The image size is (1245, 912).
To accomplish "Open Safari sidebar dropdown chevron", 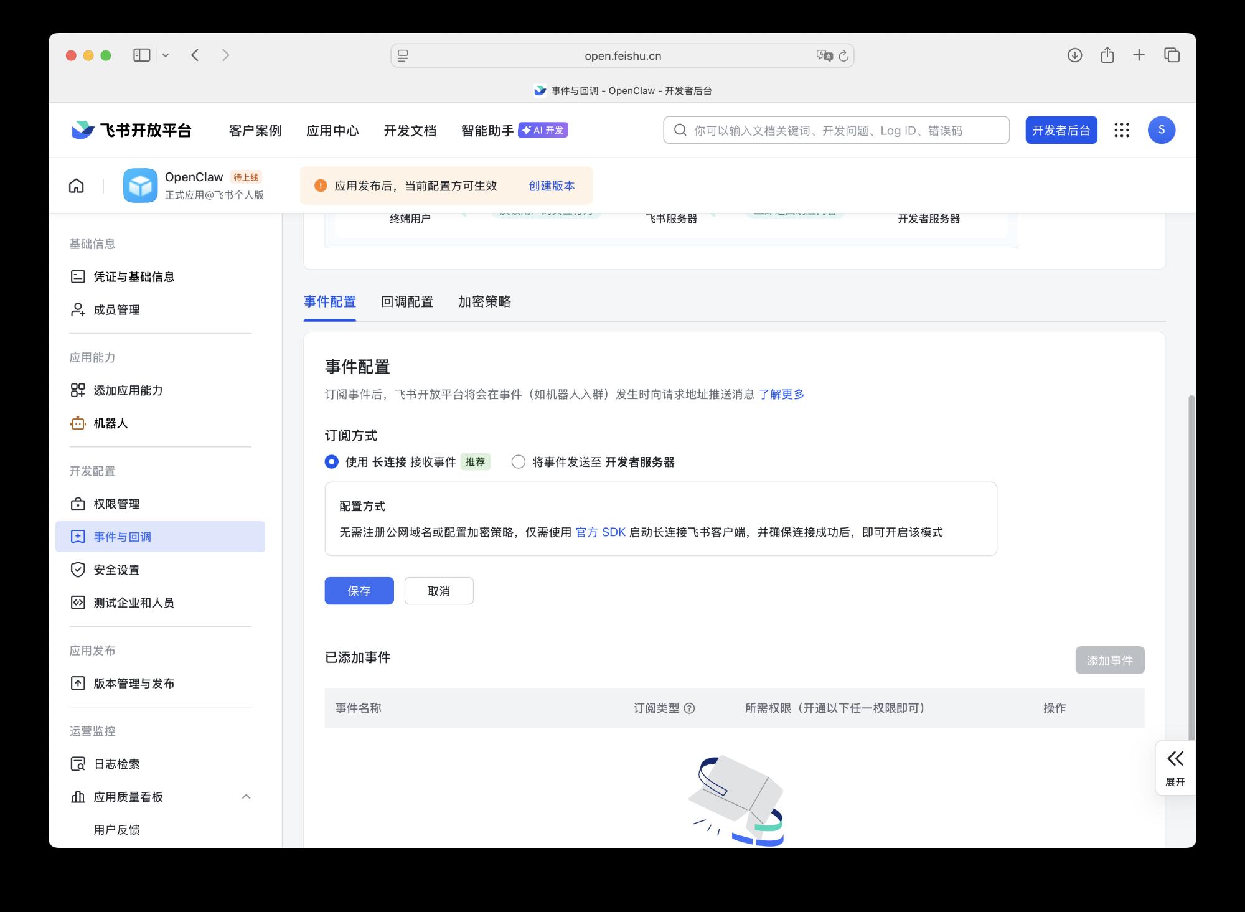I will pos(166,55).
